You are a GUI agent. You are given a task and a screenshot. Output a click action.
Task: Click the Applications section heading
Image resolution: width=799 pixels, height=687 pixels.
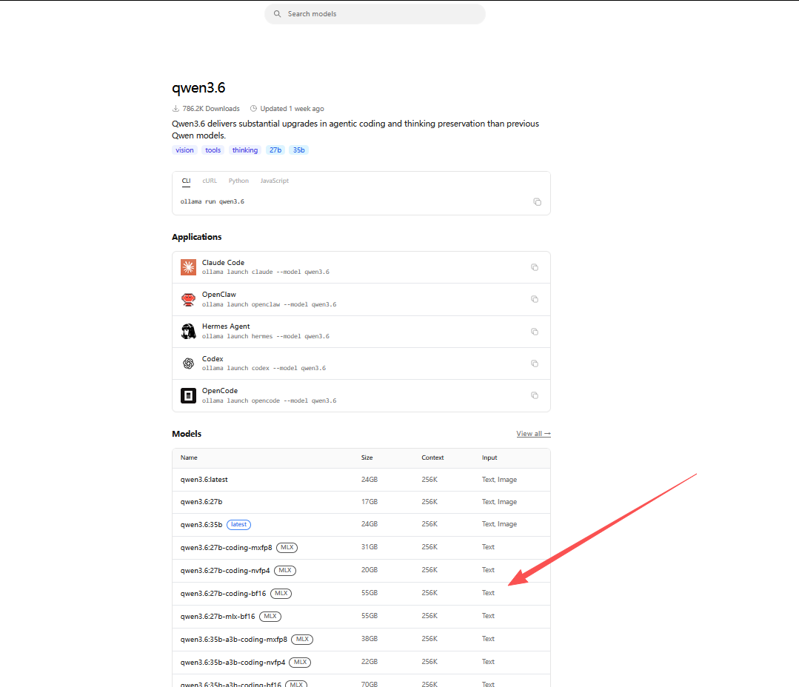[197, 237]
